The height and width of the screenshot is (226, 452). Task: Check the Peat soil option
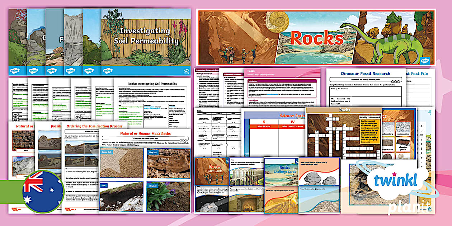tap(104, 186)
